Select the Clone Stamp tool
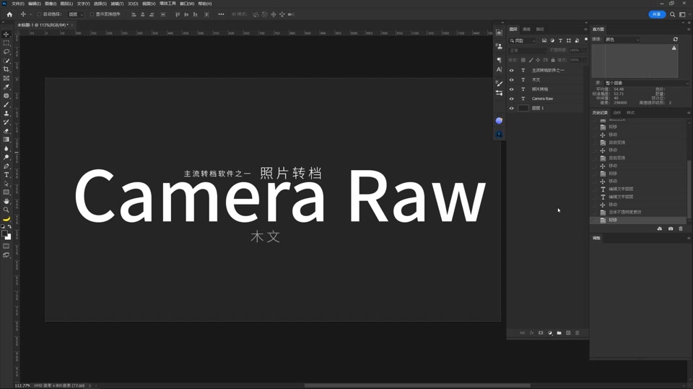The height and width of the screenshot is (389, 693). click(6, 113)
